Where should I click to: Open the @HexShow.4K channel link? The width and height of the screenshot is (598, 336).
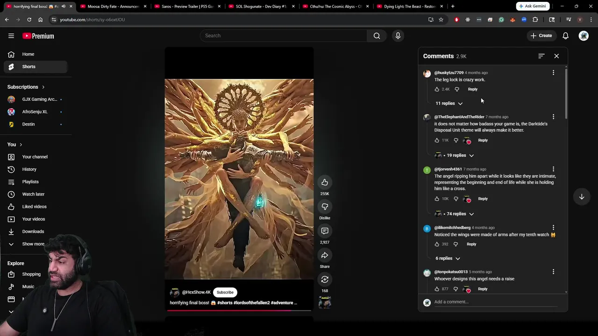(196, 292)
